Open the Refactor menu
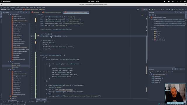The width and height of the screenshot is (187, 105). tap(23, 7)
